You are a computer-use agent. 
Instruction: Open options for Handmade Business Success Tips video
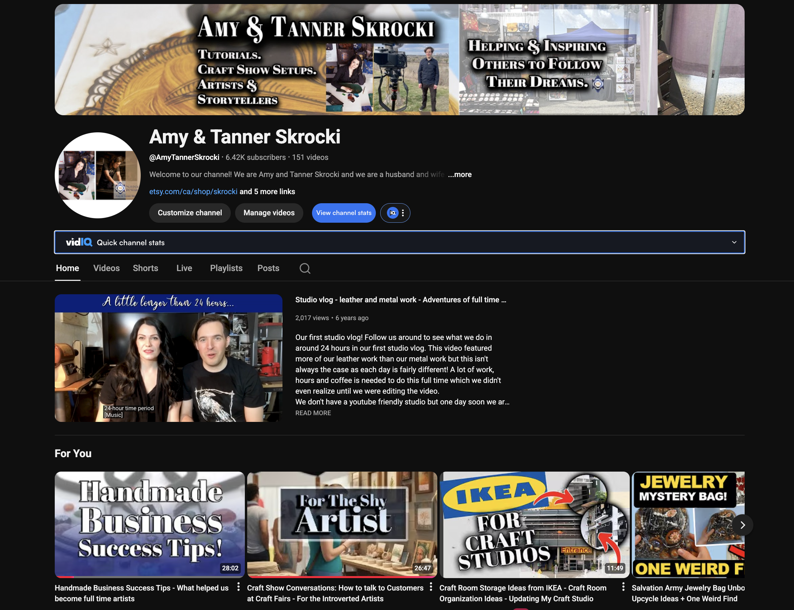coord(238,586)
